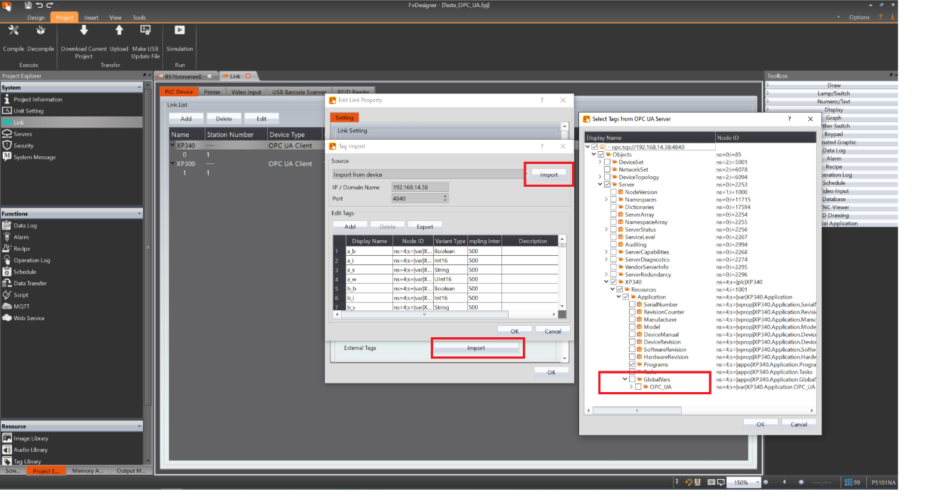Click Make USB Update File icon

145,31
